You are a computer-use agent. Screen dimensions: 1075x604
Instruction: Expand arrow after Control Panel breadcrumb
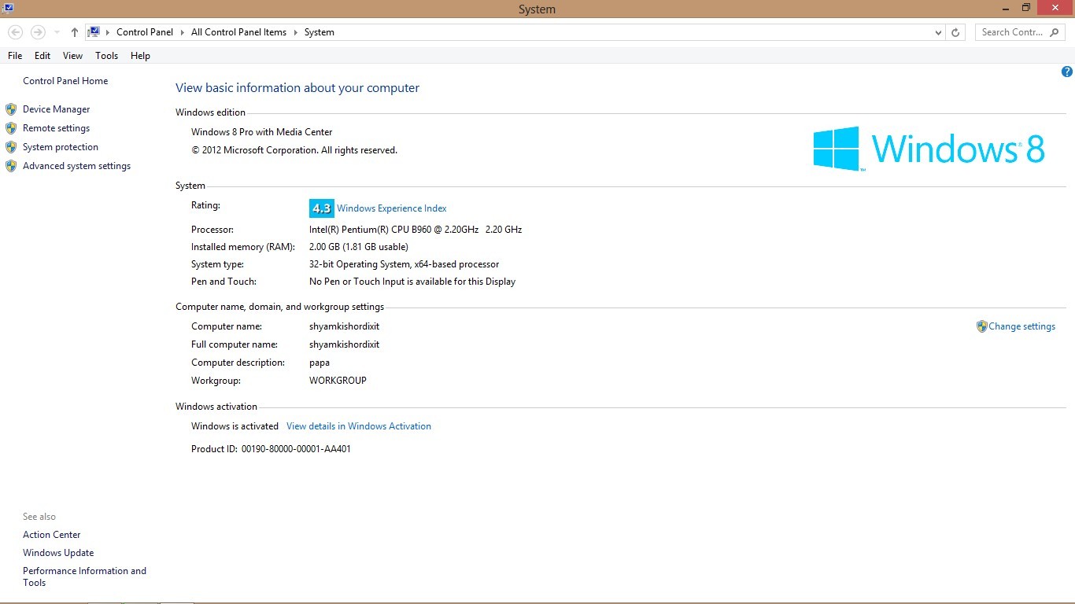tap(183, 32)
